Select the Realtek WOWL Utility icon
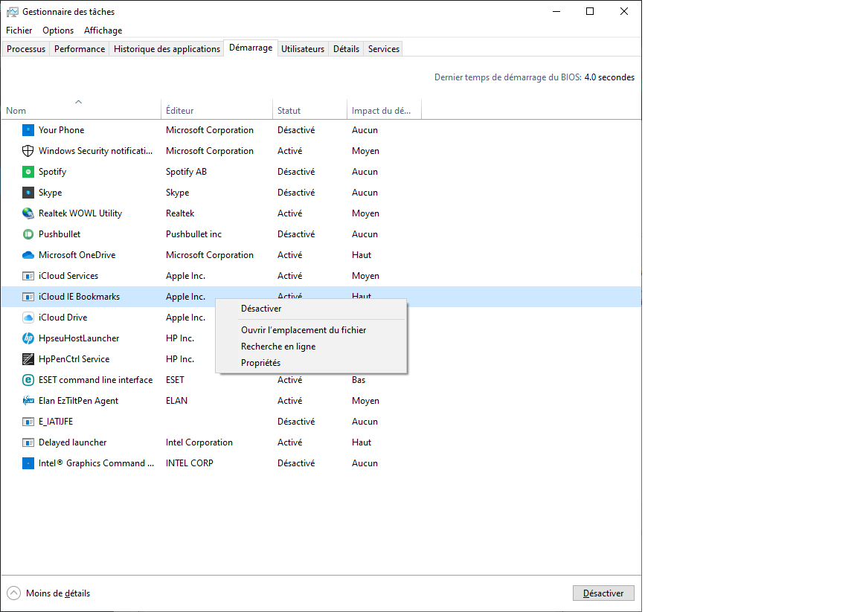Viewport: 857px width, 612px height. [28, 213]
